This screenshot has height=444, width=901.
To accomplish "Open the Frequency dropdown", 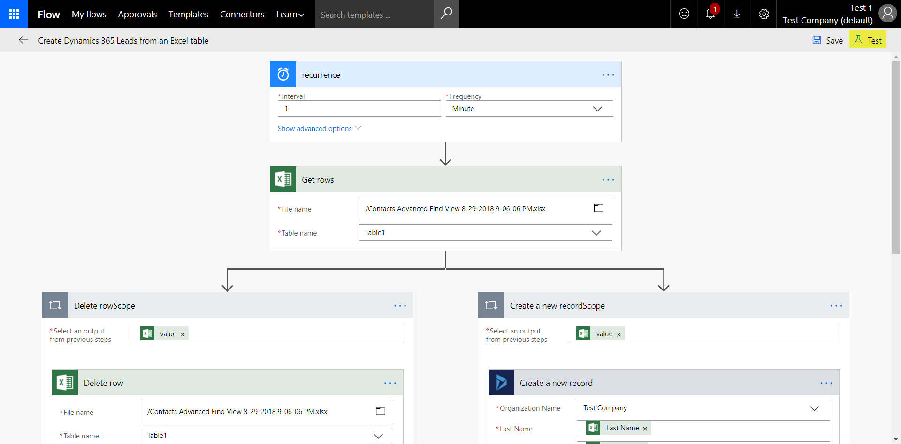I will point(529,109).
